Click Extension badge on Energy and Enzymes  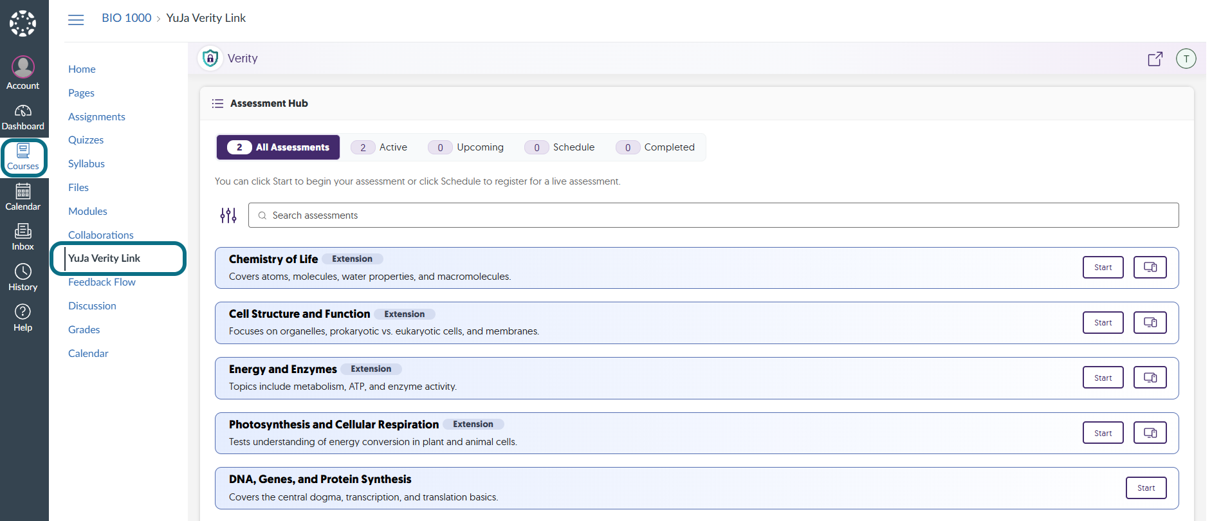(371, 369)
